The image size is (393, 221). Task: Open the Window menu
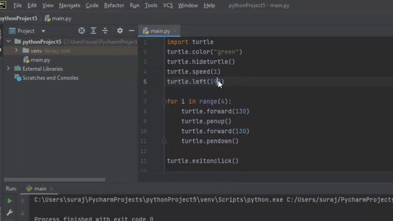tap(188, 6)
